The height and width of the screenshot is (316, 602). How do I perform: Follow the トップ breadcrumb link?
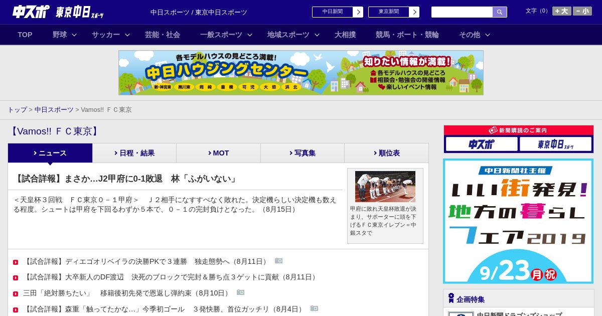pyautogui.click(x=17, y=109)
